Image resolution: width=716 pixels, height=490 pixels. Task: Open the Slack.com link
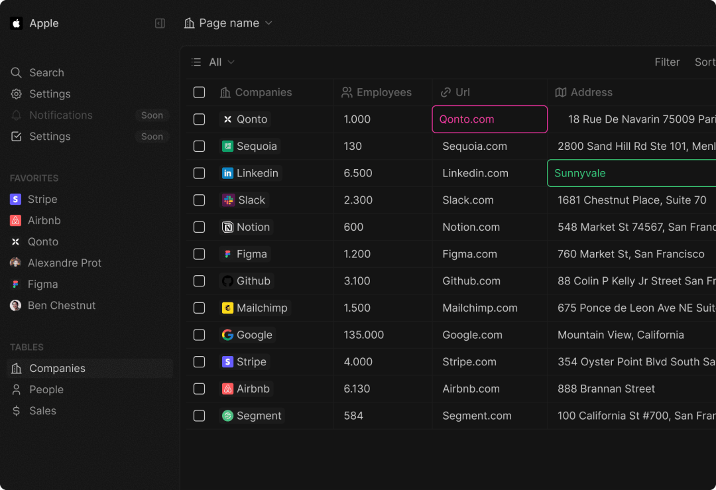tap(467, 200)
